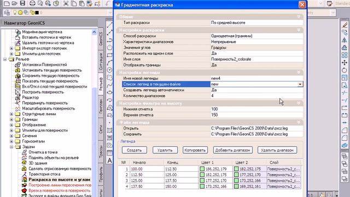
Task: Toggle the layer light bulb icon
Action: (15, 13)
